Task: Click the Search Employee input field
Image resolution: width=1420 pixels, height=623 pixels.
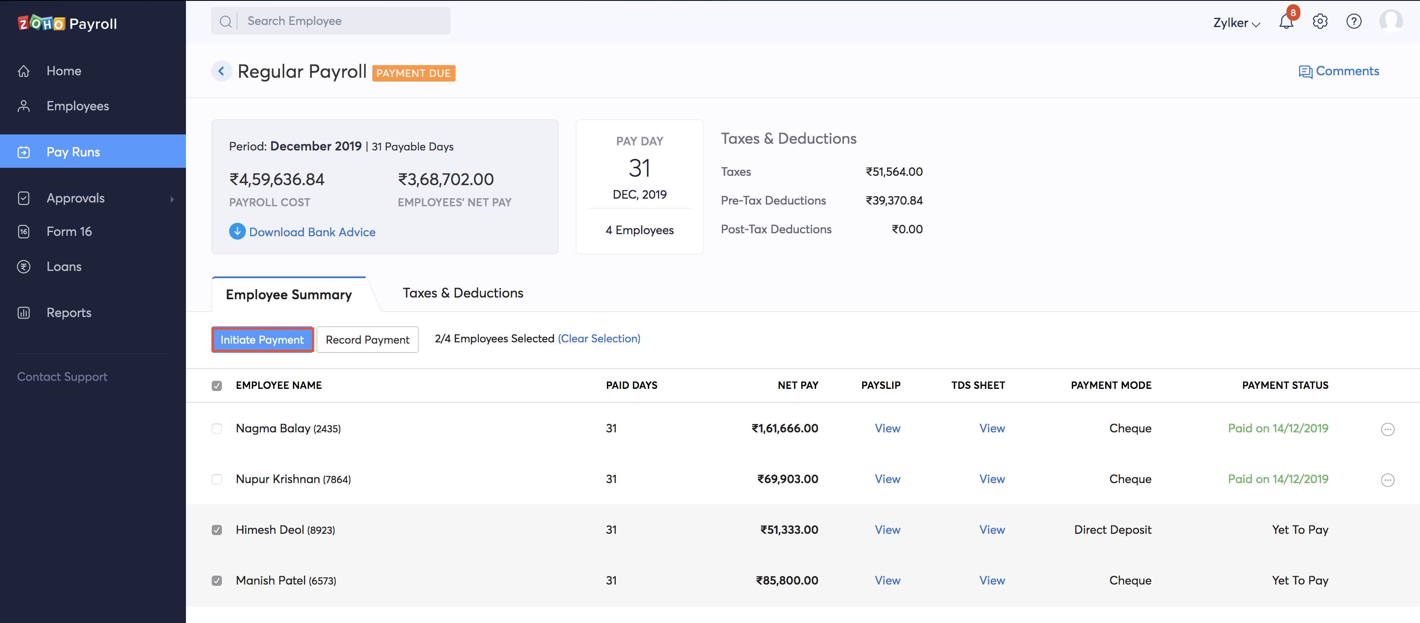Action: coord(342,21)
